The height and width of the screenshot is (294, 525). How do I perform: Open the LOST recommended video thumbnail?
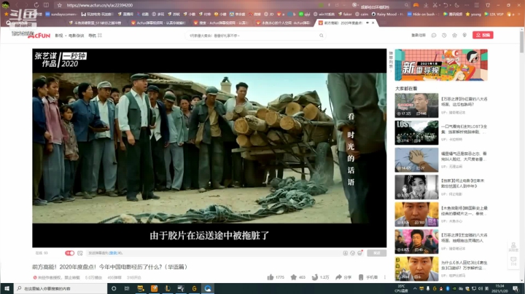pyautogui.click(x=416, y=132)
